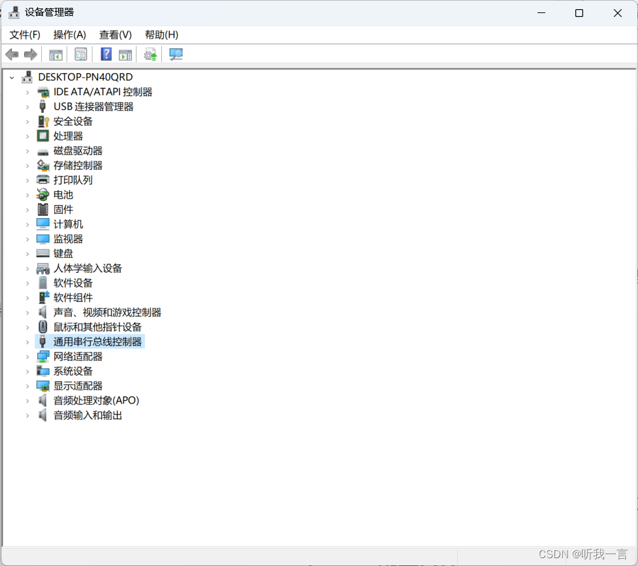Click the 打印队列 printer icon

(x=42, y=180)
